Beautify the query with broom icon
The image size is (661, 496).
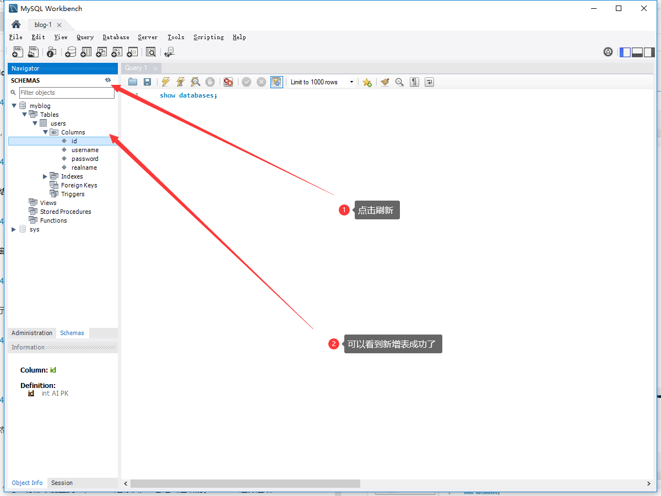(384, 82)
